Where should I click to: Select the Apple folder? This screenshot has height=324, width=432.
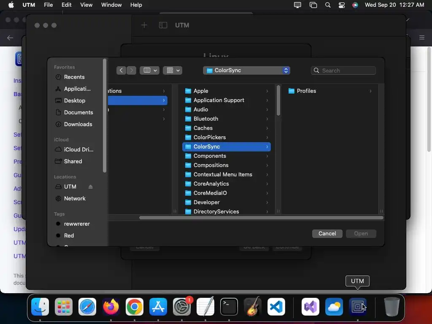pos(227,91)
